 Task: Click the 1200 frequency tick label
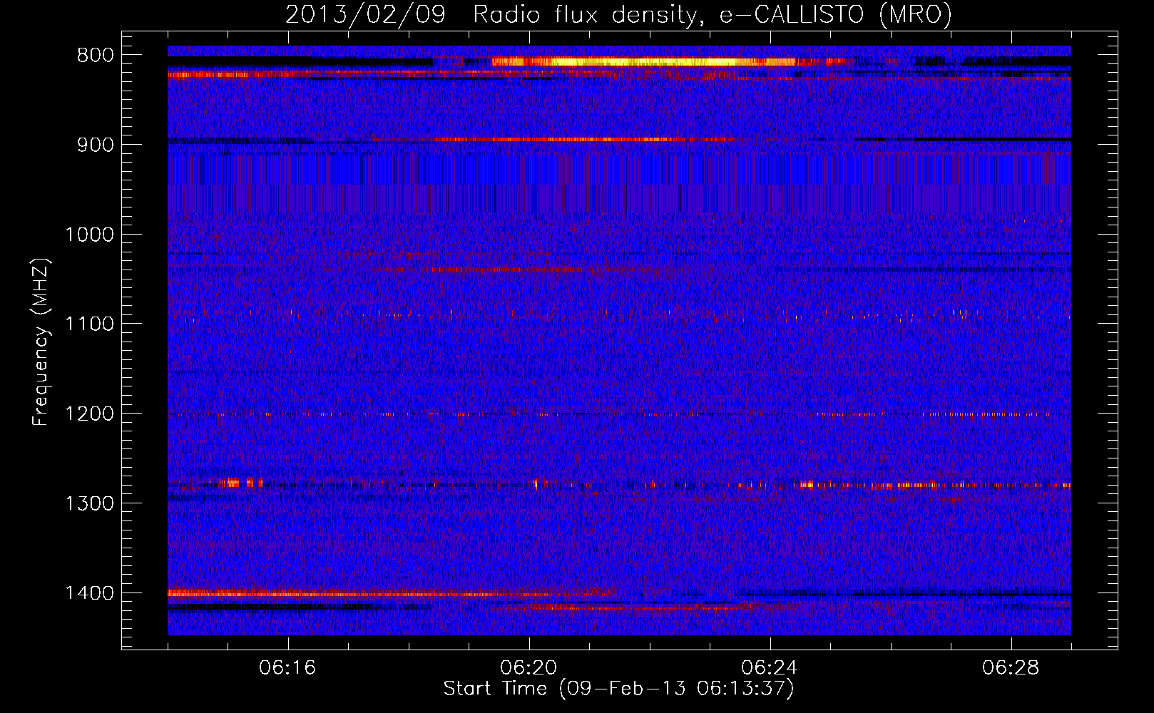[x=90, y=414]
